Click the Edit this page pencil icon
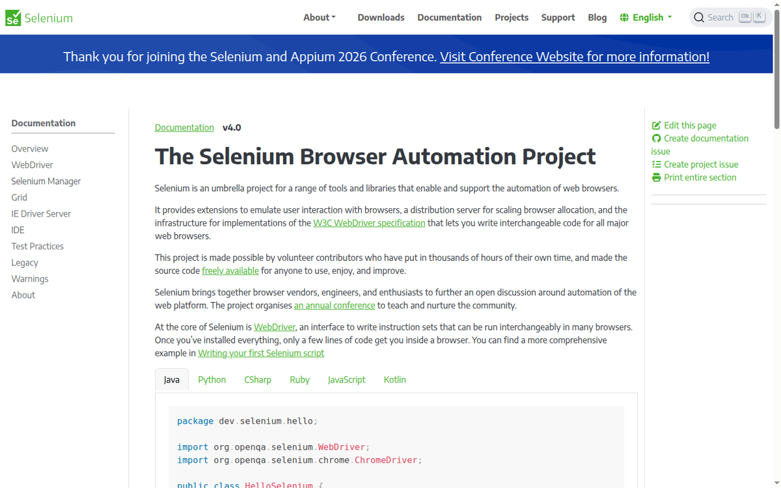Screen dimensions: 781x488 pyautogui.click(x=656, y=126)
